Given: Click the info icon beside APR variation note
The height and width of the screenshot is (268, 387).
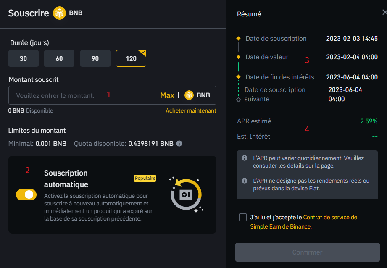Looking at the screenshot, I should (x=244, y=158).
